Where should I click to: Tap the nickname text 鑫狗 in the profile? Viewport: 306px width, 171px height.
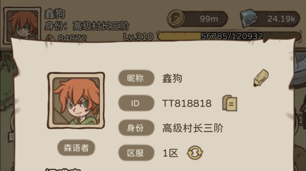coord(172,78)
